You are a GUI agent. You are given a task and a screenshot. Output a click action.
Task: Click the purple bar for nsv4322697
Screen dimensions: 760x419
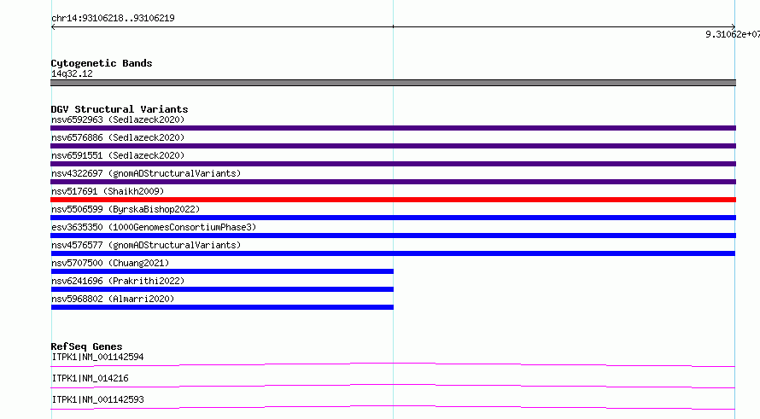pyautogui.click(x=393, y=182)
